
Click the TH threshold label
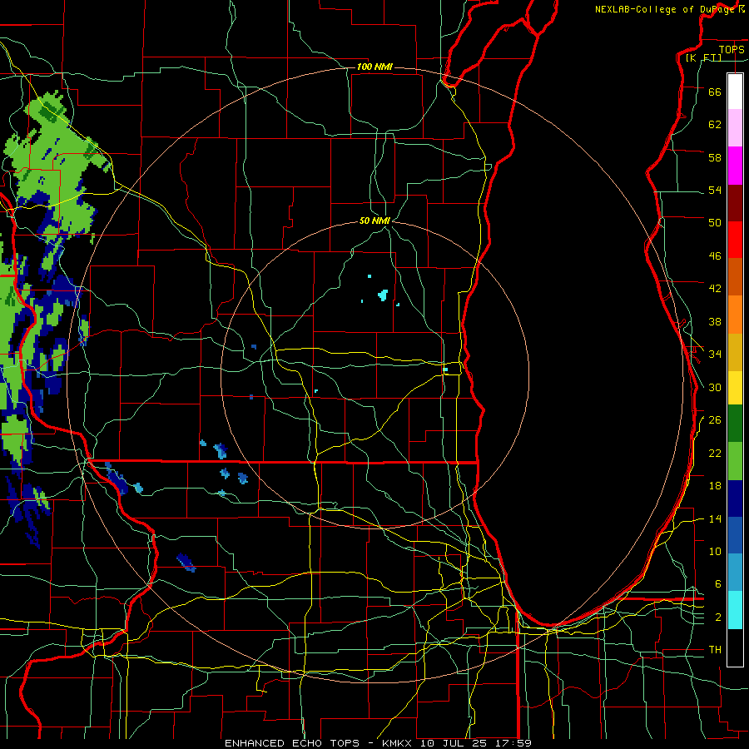[x=715, y=650]
